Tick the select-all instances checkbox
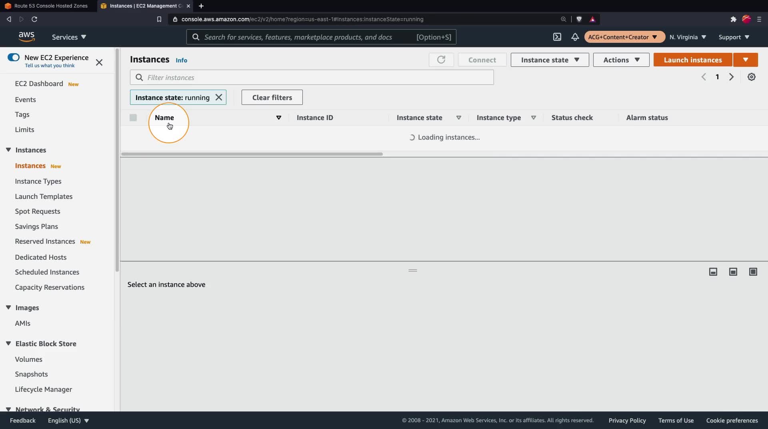This screenshot has height=429, width=768. click(x=133, y=118)
